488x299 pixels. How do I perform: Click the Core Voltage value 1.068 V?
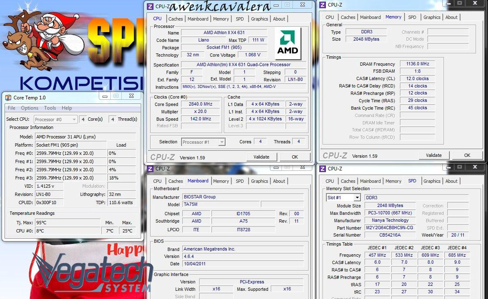click(252, 55)
